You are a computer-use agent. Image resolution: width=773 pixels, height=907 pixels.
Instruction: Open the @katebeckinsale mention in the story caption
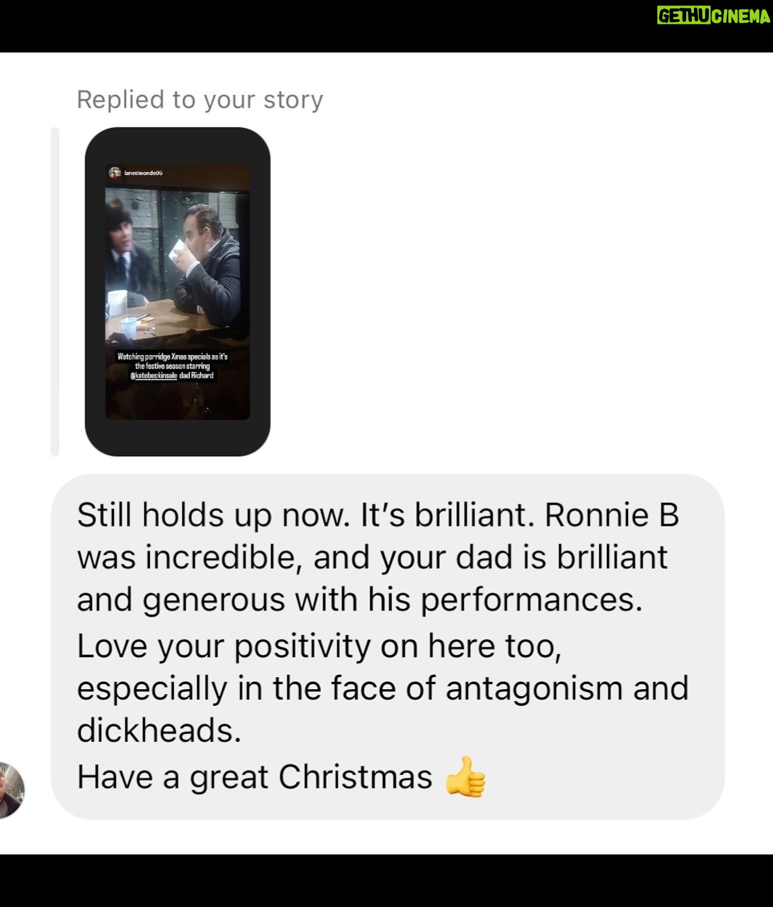coord(153,375)
